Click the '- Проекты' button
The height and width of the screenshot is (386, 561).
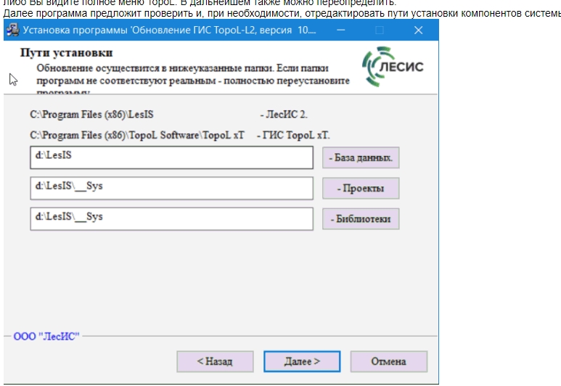(361, 188)
